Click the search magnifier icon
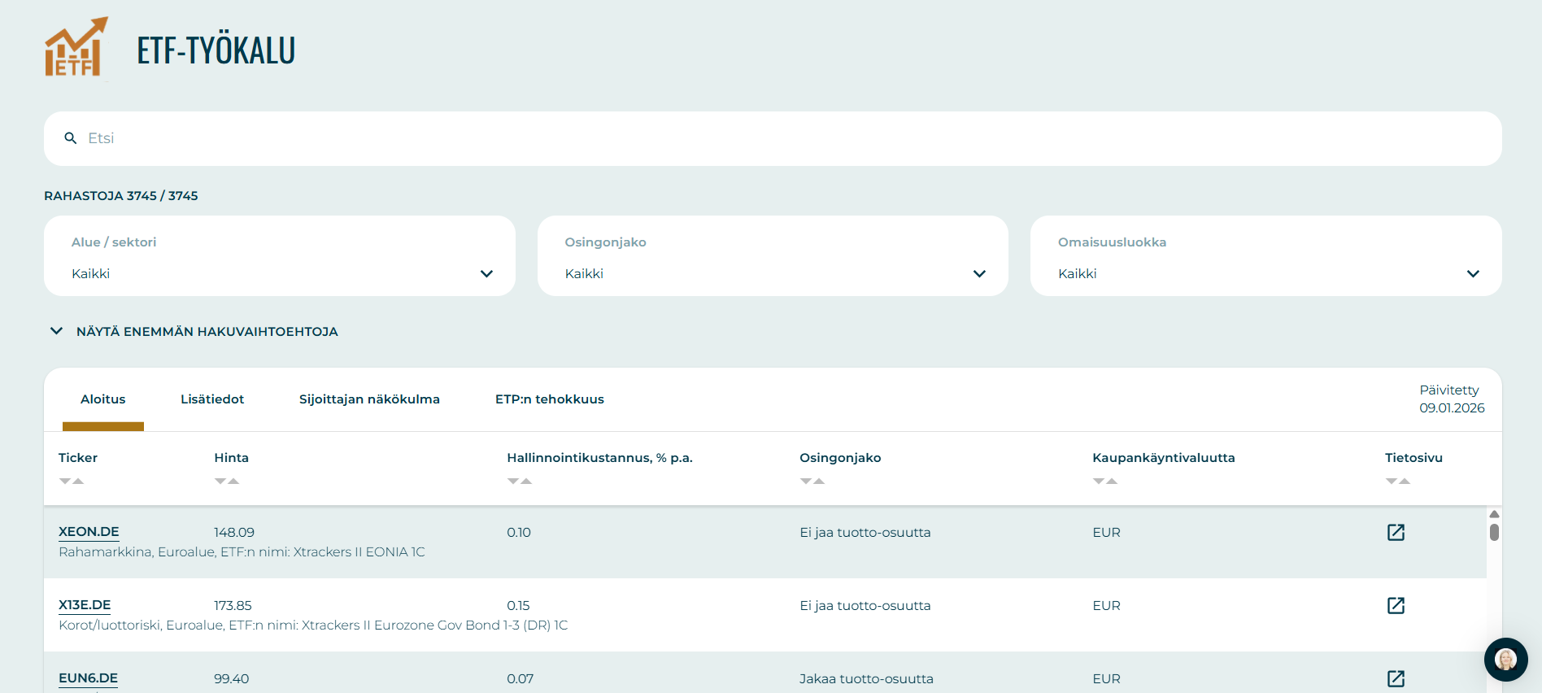Screen dimensions: 1542x693 click(x=71, y=138)
